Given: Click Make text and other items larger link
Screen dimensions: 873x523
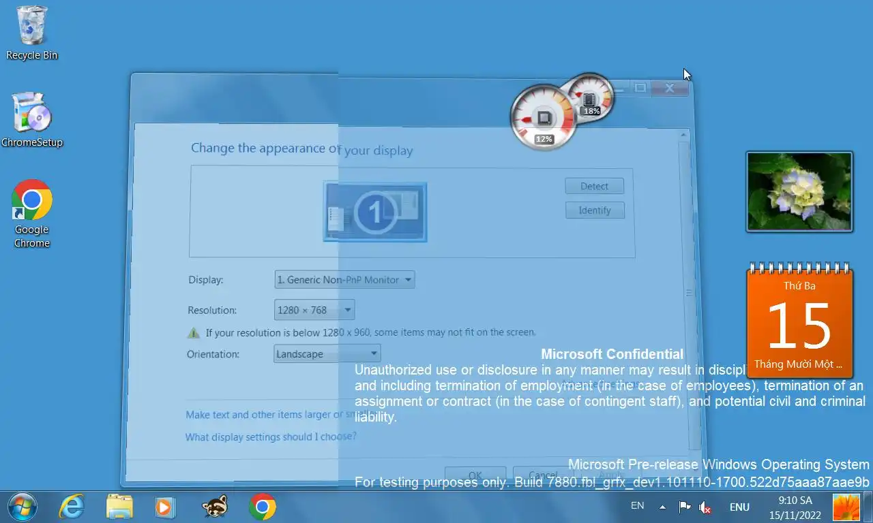Looking at the screenshot, I should pyautogui.click(x=280, y=415).
